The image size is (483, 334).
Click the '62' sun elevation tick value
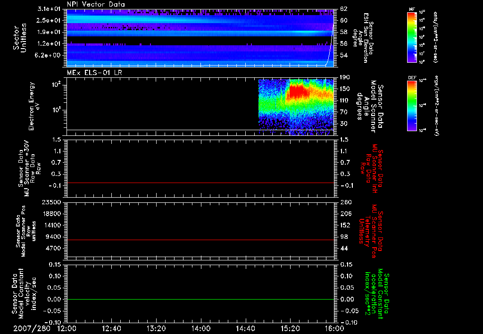[343, 9]
